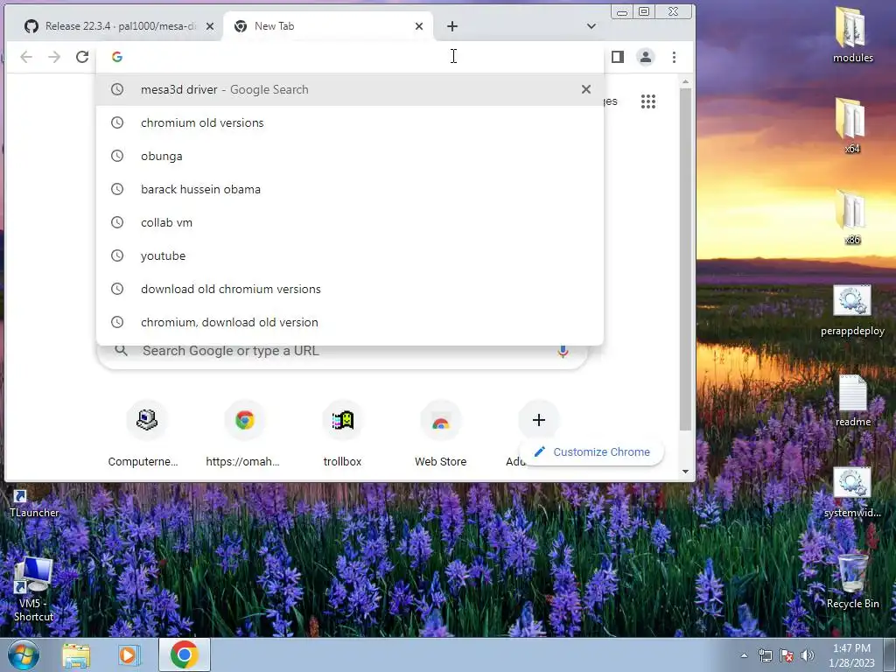The image size is (896, 672).
Task: Select barack hussein obama suggestion
Action: [350, 189]
